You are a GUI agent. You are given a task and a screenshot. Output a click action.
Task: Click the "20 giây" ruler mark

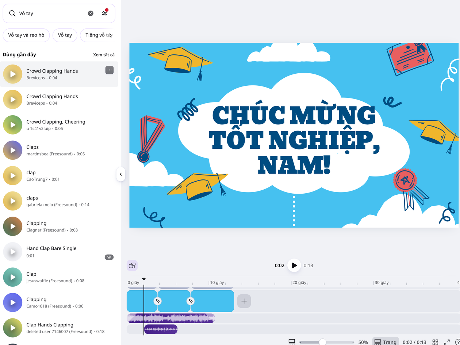299,283
